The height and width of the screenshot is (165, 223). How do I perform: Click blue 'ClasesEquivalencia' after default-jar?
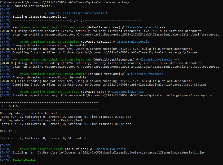[109, 149]
